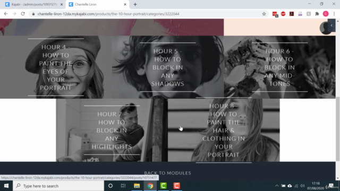Viewport: 340px width, 191px height.
Task: Open Hour 4 How to Paint the Eyes
Action: click(x=56, y=67)
